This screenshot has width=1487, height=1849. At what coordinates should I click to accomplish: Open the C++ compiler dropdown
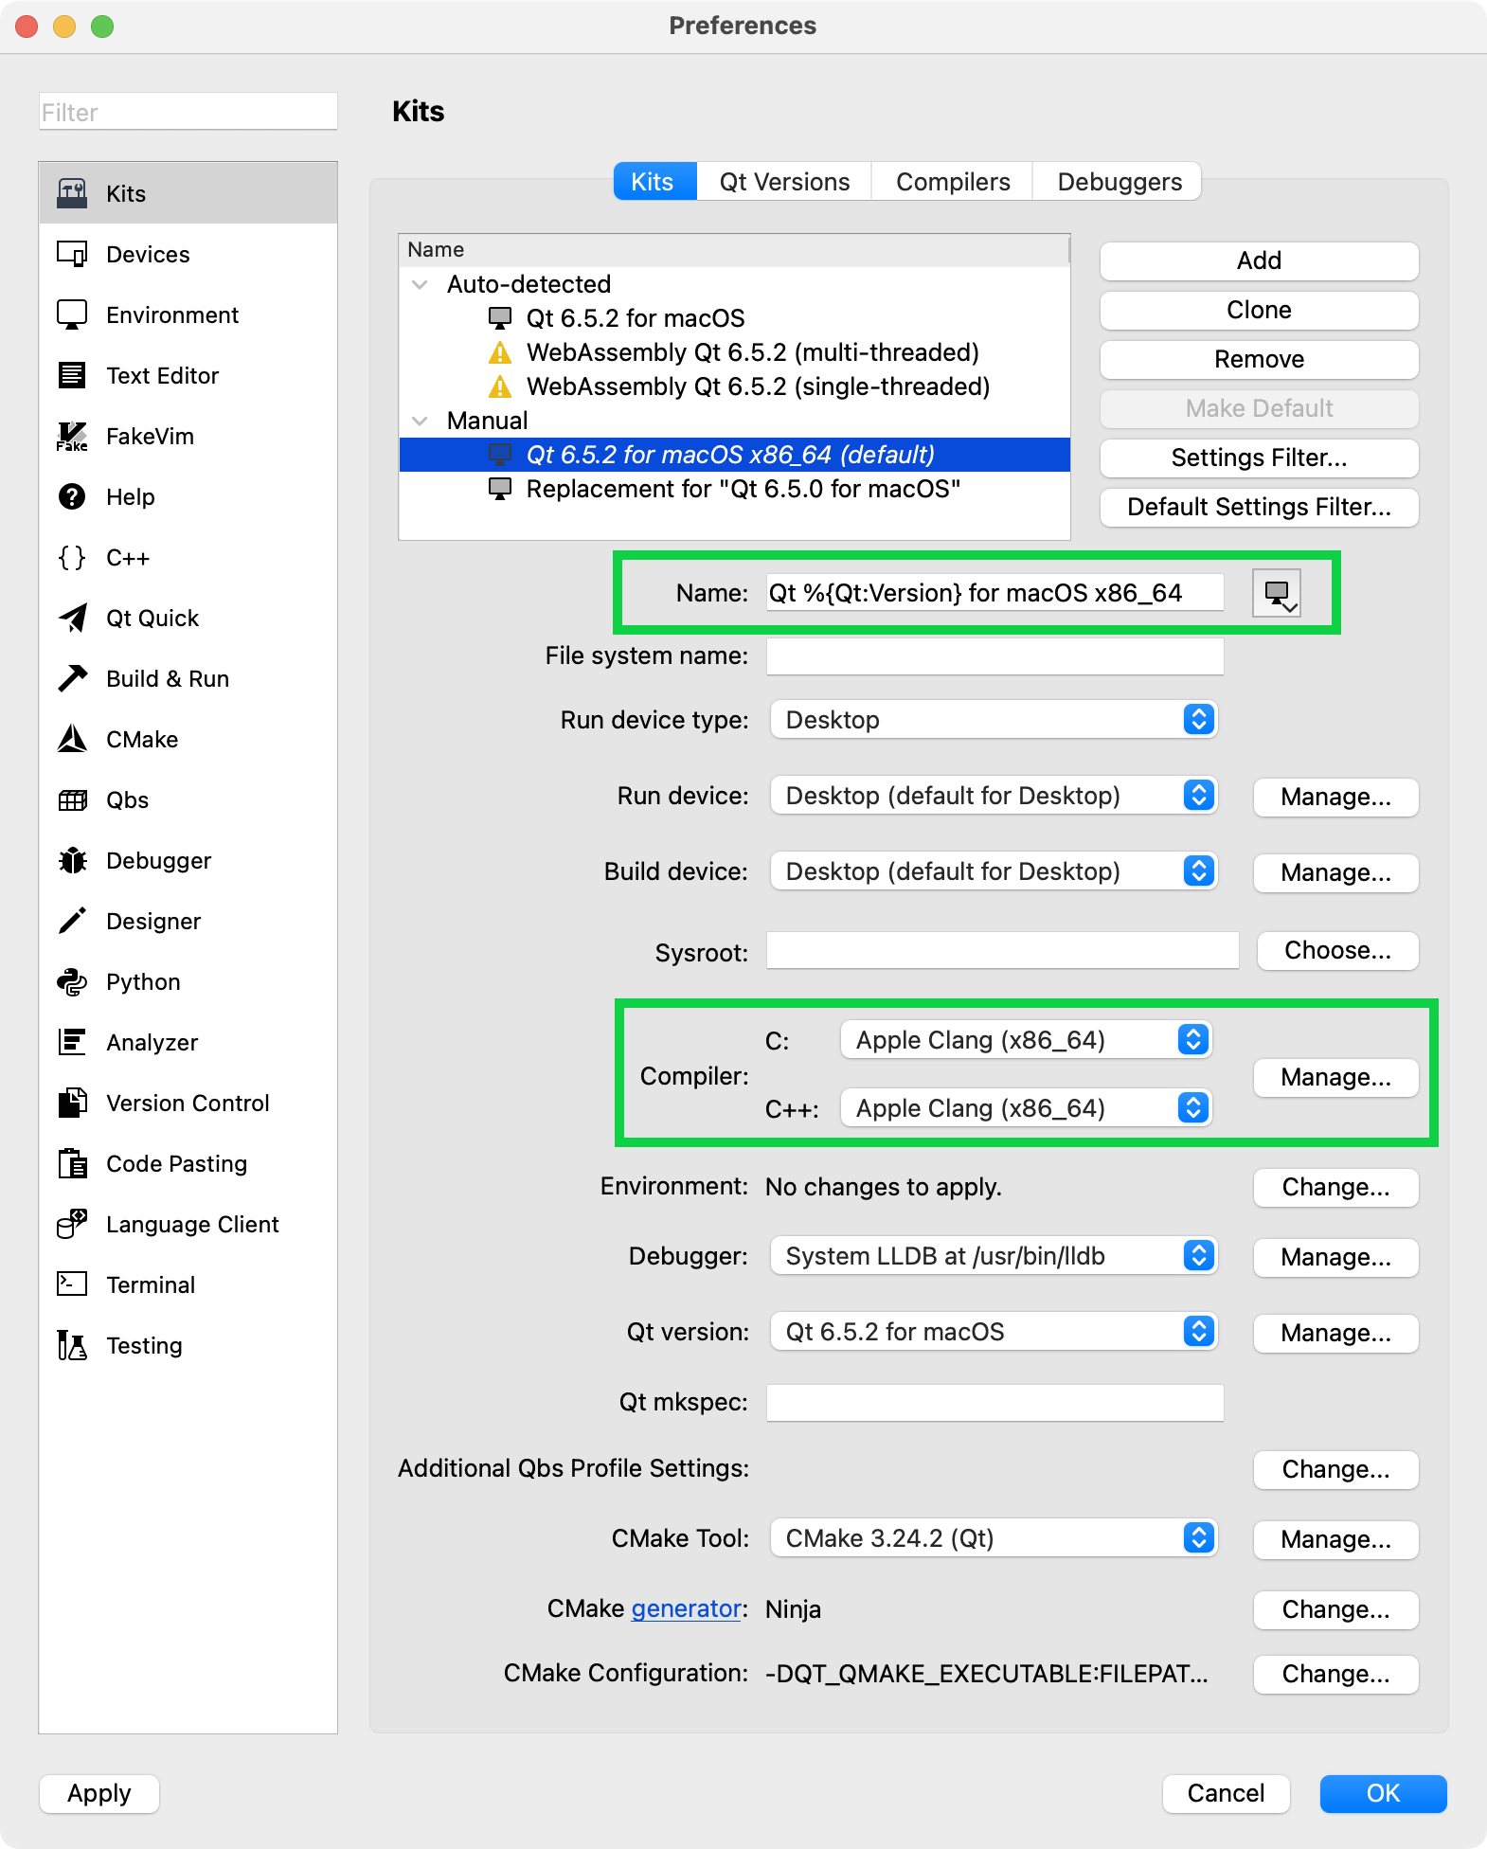tap(1026, 1108)
